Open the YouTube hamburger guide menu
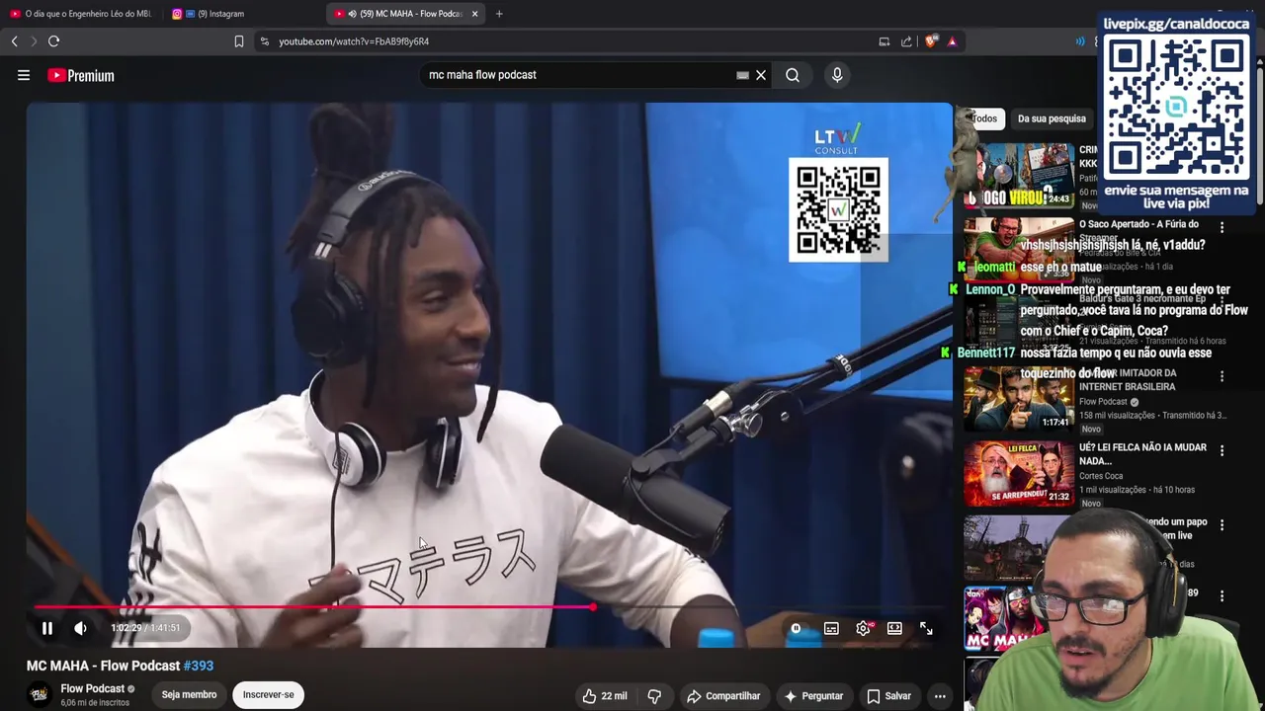 click(24, 75)
